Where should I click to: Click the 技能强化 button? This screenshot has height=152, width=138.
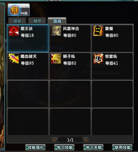point(36,147)
